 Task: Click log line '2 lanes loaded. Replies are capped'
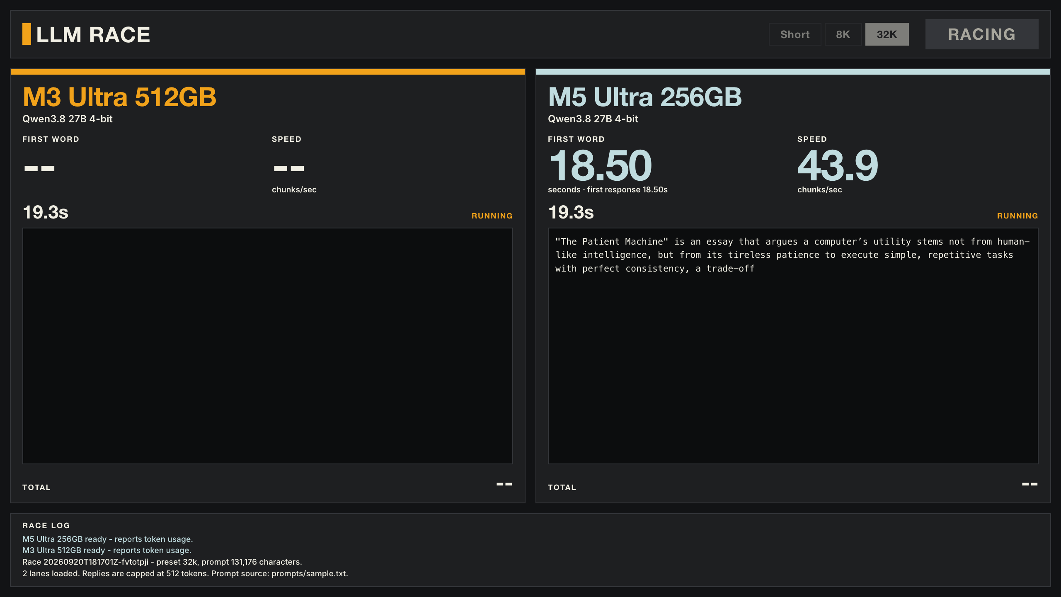click(x=185, y=573)
